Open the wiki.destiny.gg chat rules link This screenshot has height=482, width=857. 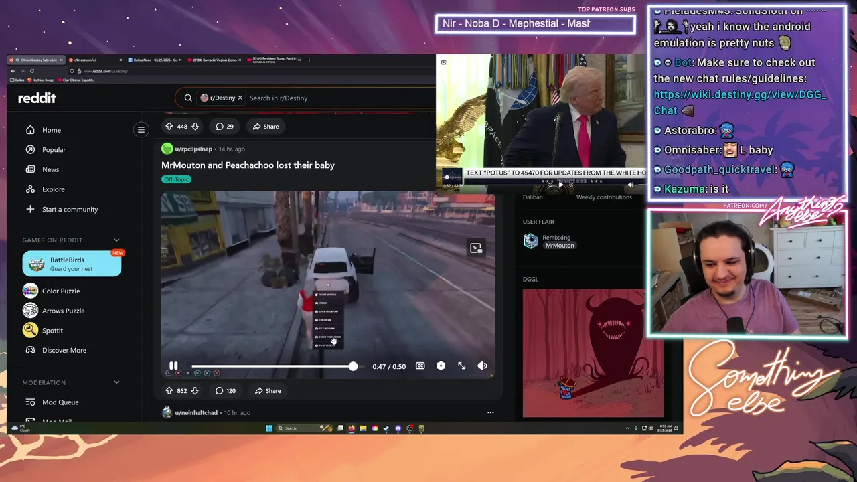point(741,102)
